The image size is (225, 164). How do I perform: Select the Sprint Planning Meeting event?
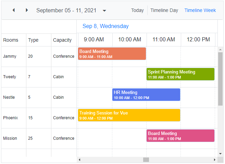click(180, 74)
